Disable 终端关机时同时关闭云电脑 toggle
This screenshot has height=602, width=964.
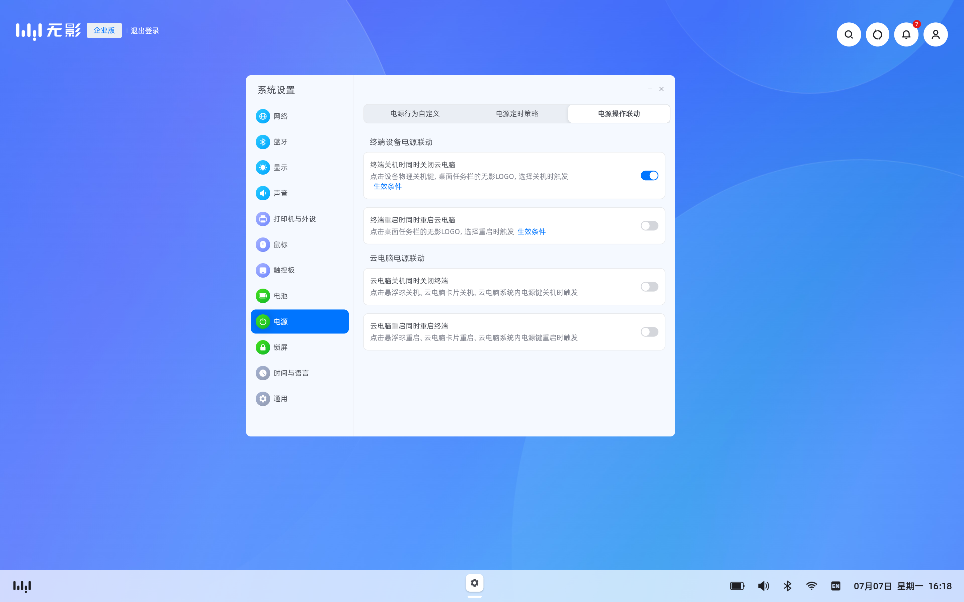(x=649, y=176)
